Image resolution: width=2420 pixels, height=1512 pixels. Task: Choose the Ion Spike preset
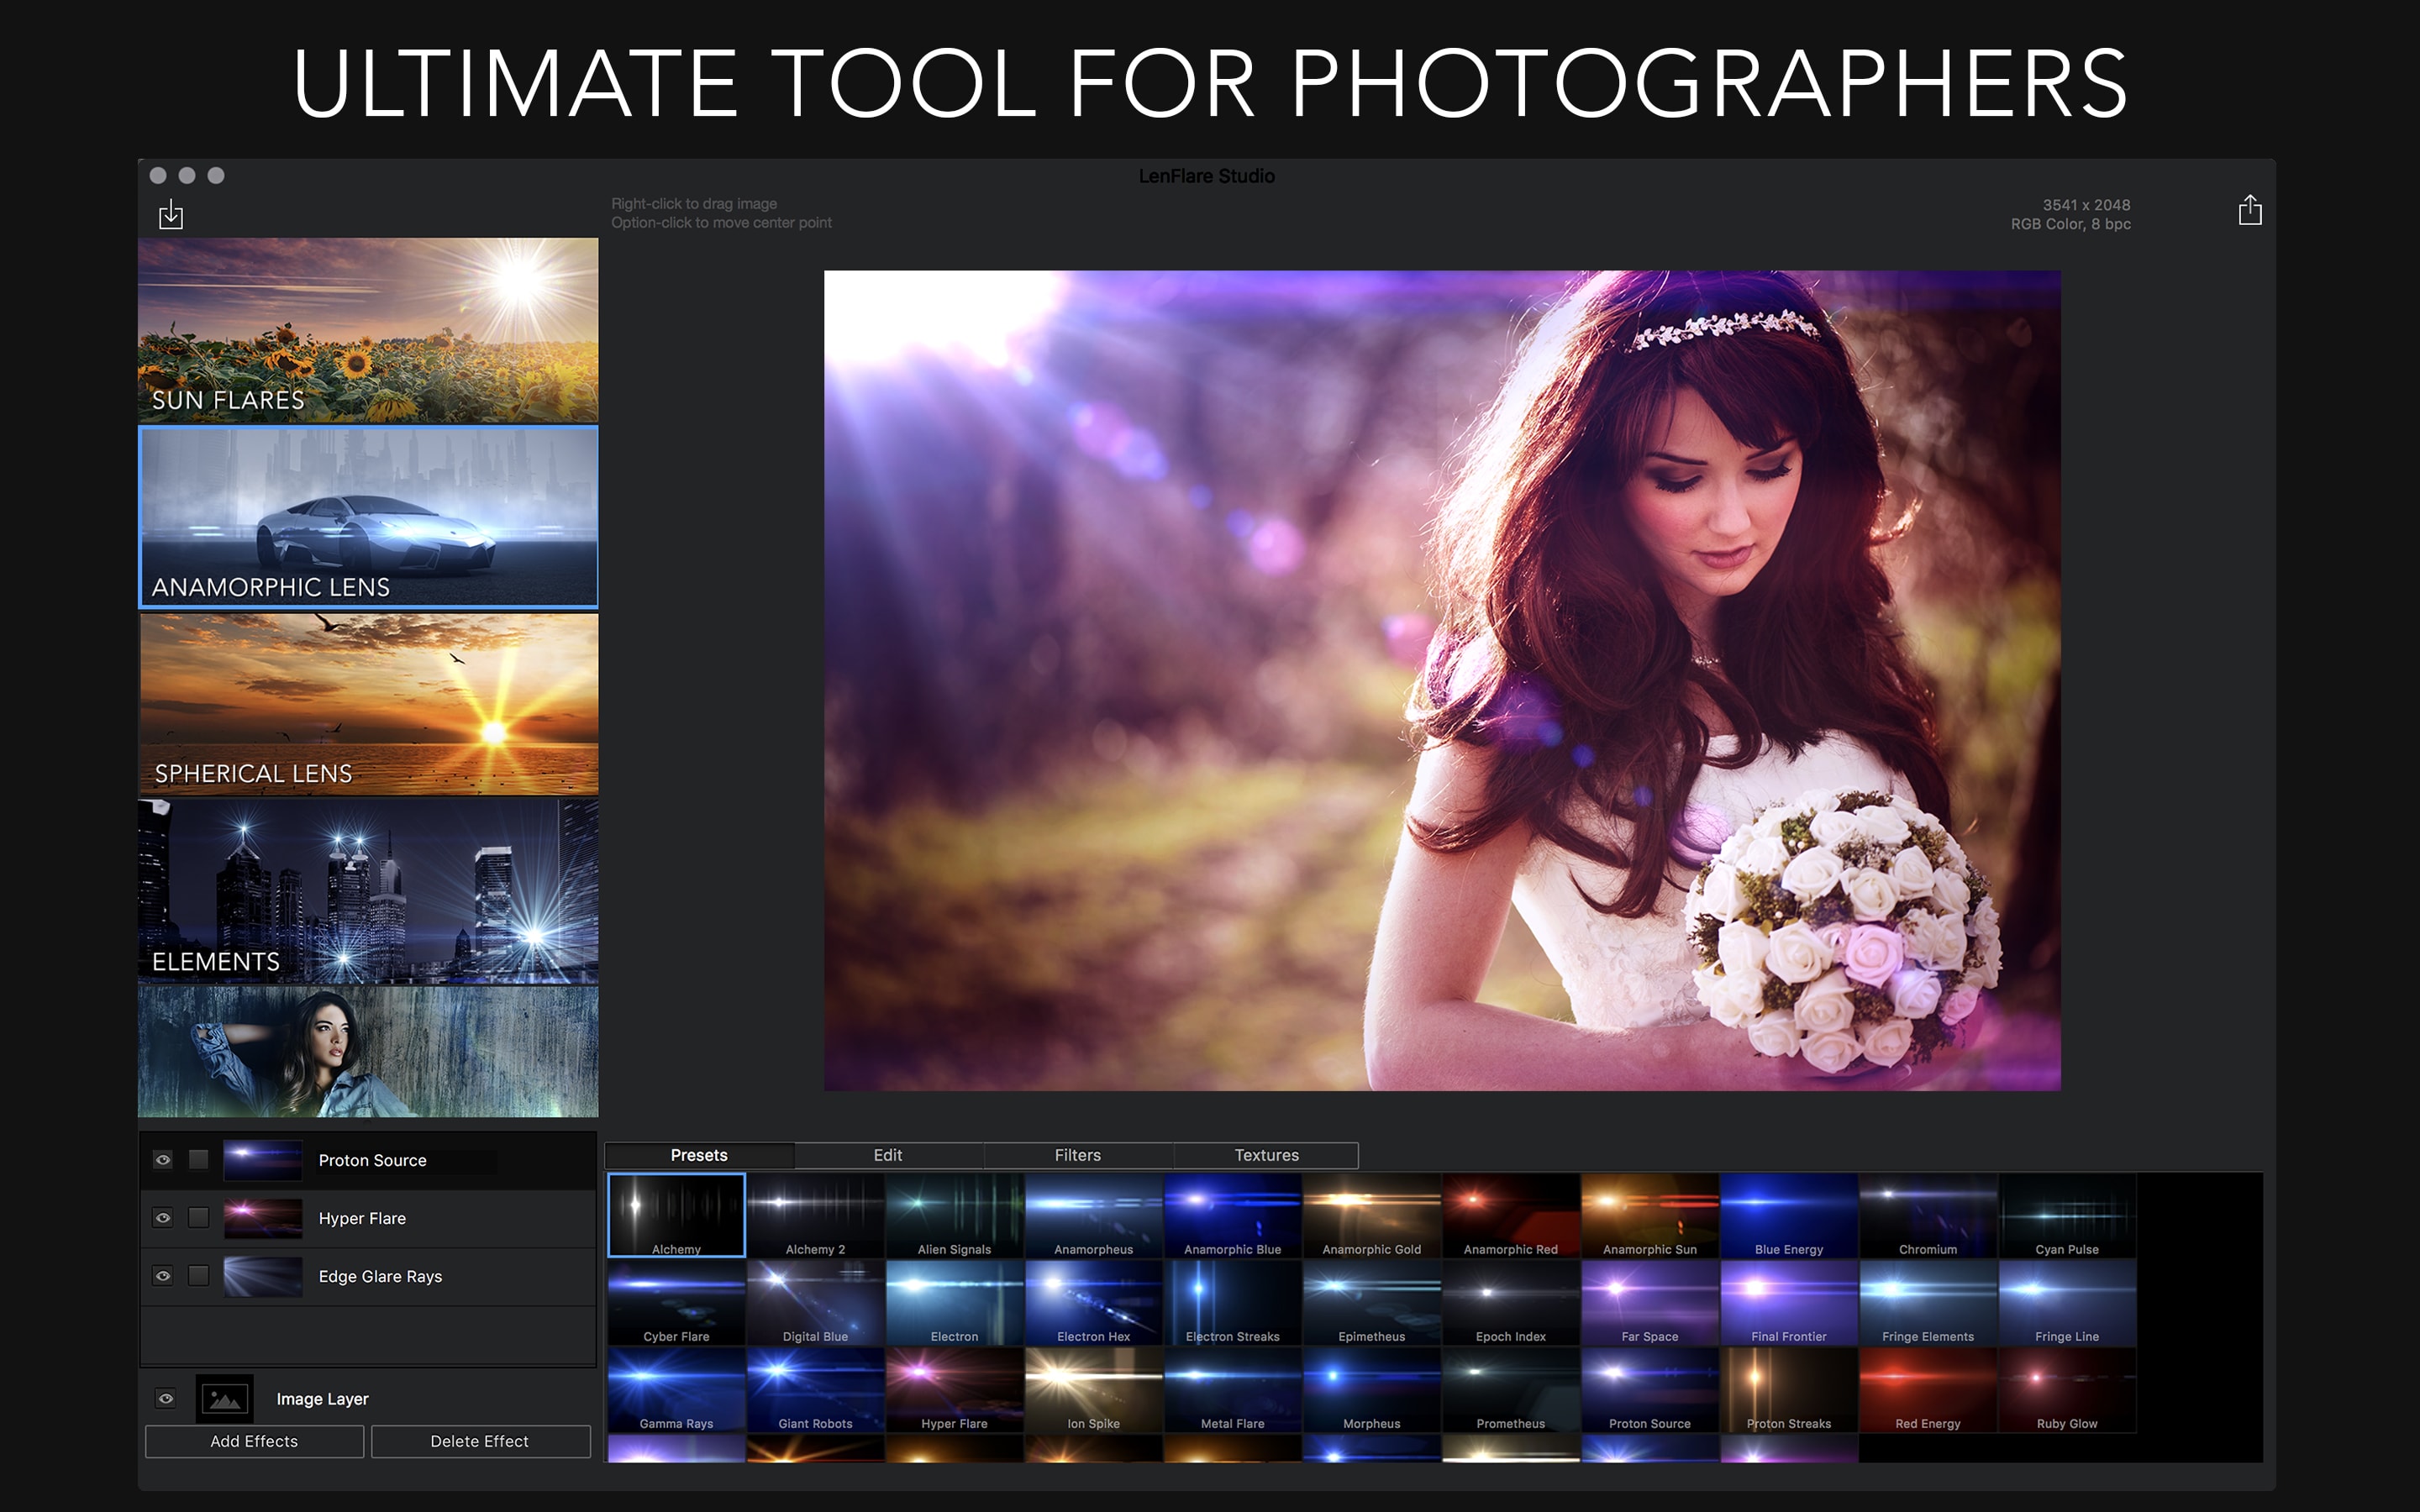1093,1389
